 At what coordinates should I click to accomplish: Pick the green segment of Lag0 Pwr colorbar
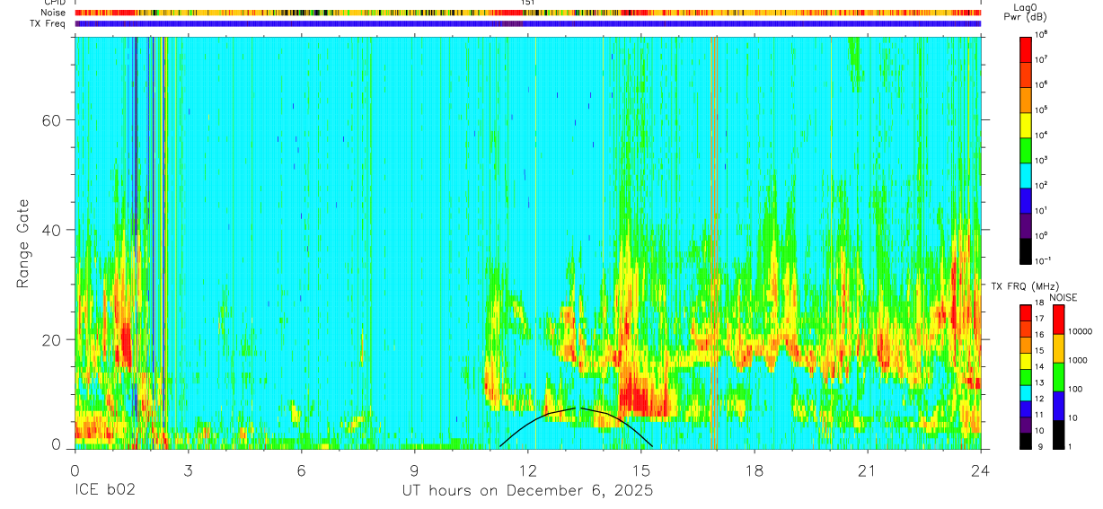(1026, 149)
